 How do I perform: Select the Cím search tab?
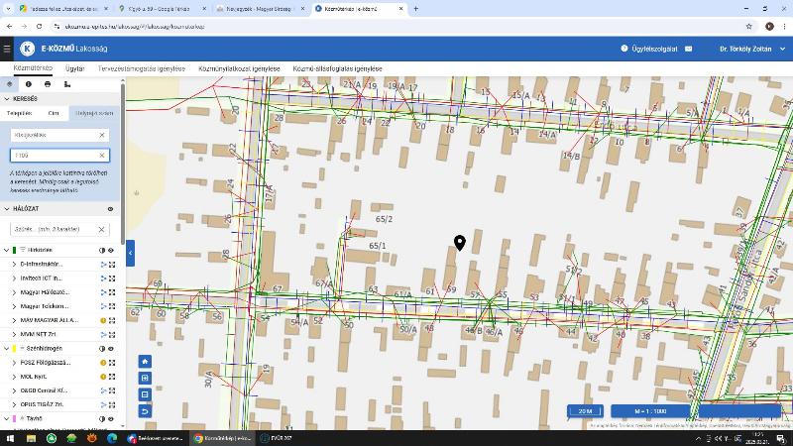pos(54,113)
